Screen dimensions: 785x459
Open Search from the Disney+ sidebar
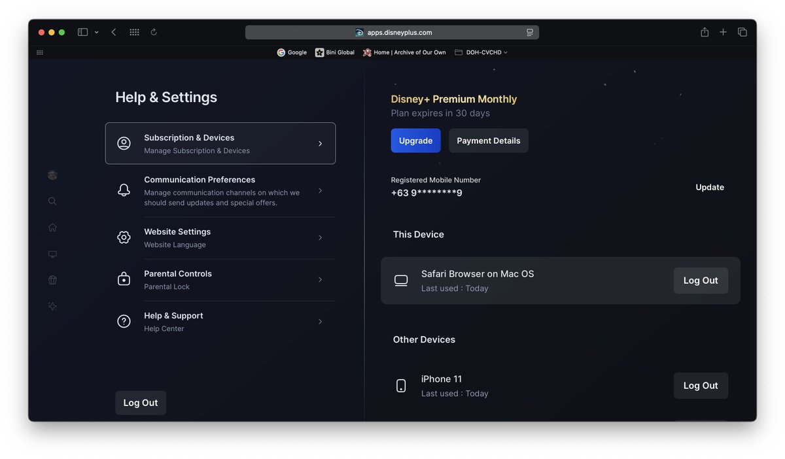(x=52, y=201)
